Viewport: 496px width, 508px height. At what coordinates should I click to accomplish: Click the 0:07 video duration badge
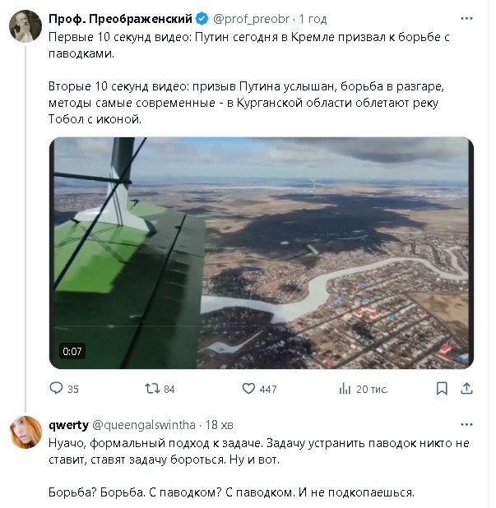[72, 352]
